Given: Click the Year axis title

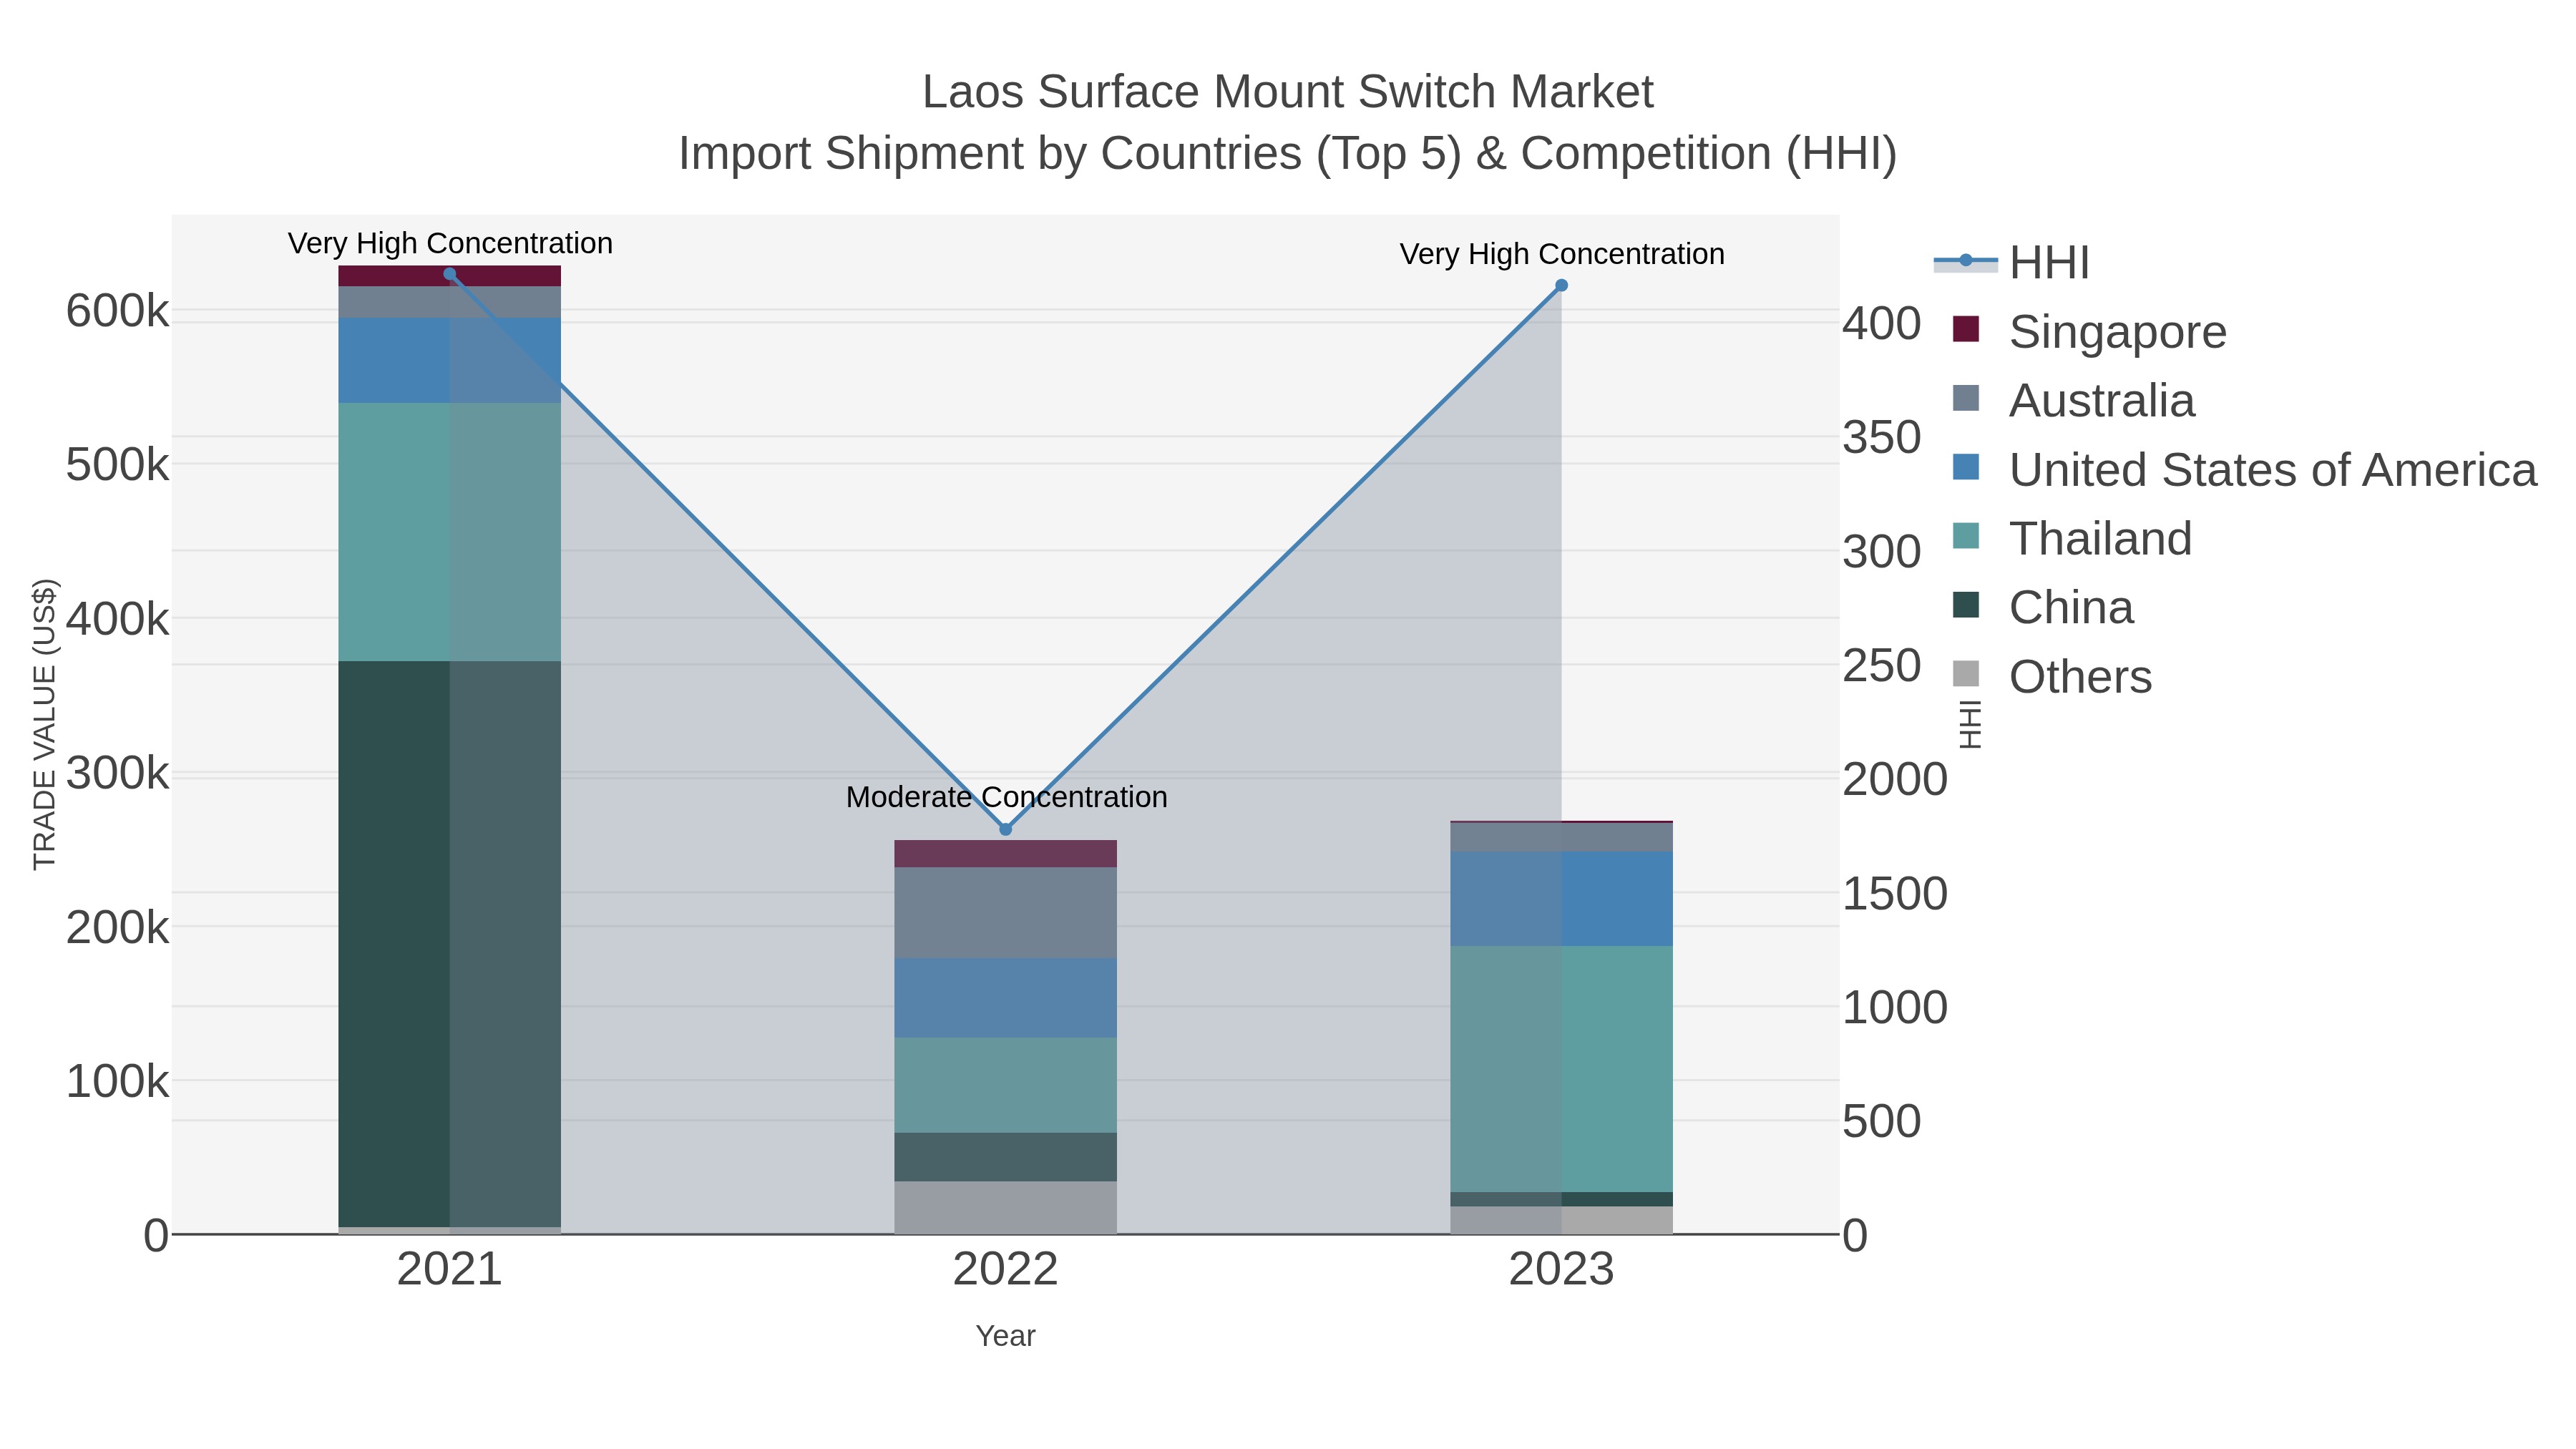Looking at the screenshot, I should 1005,1336.
